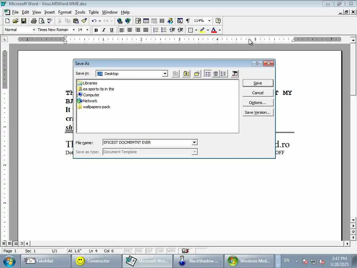357x268 pixels.
Task: Expand the Save in Desktop dropdown
Action: [165, 74]
